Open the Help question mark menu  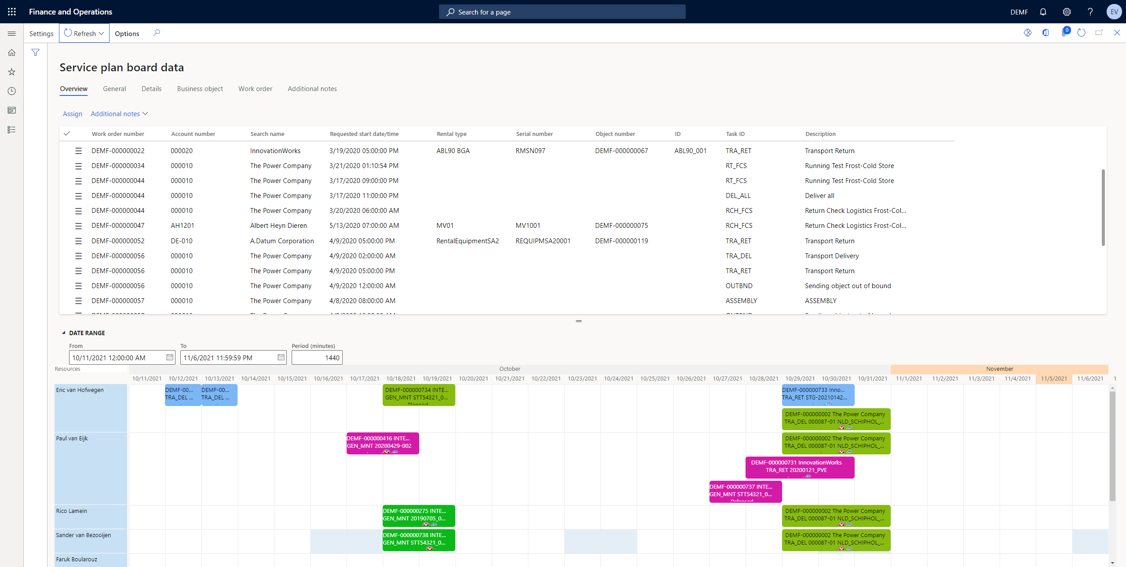click(1090, 12)
